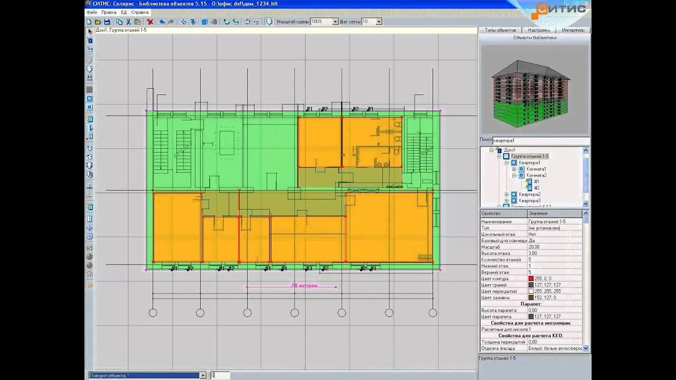Click the object tree scroll-down arrow
The height and width of the screenshot is (380, 676).
tap(586, 204)
